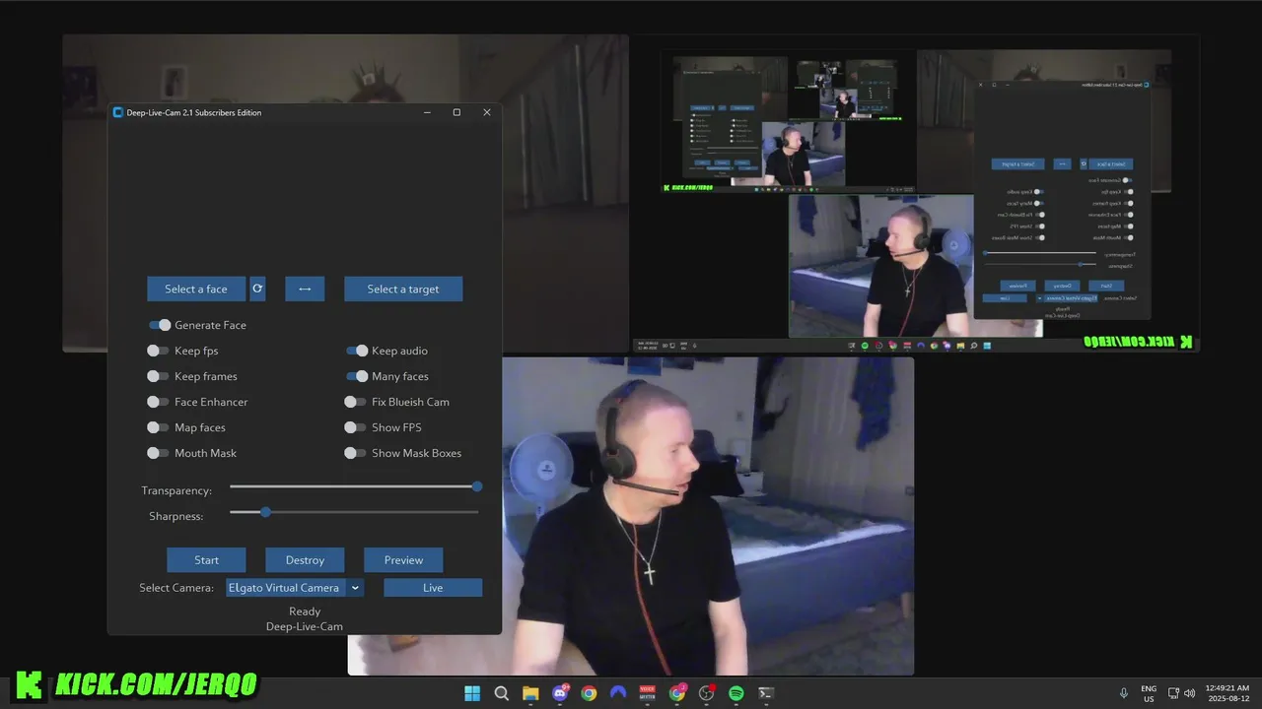Screen dimensions: 1262x709
Task: Open the clock and date in taskbar
Action: coord(1227,693)
